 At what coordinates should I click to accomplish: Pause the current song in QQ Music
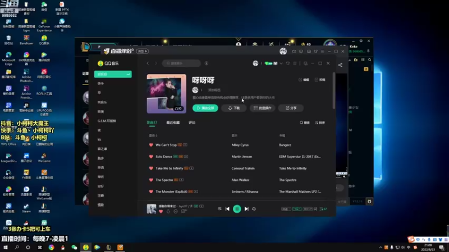point(237,209)
